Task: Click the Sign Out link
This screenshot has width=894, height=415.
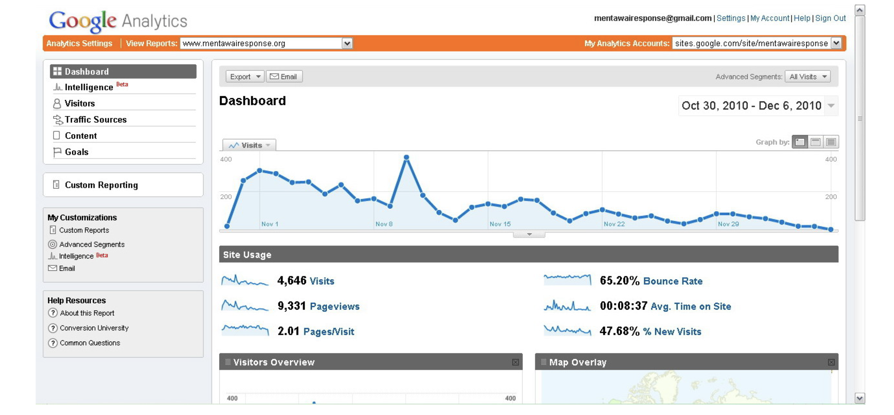Action: (830, 18)
